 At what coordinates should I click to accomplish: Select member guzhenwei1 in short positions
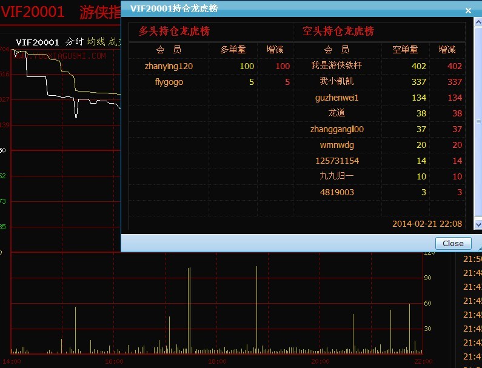pos(337,98)
